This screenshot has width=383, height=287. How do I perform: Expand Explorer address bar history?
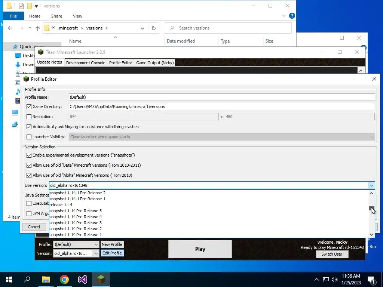[143, 28]
